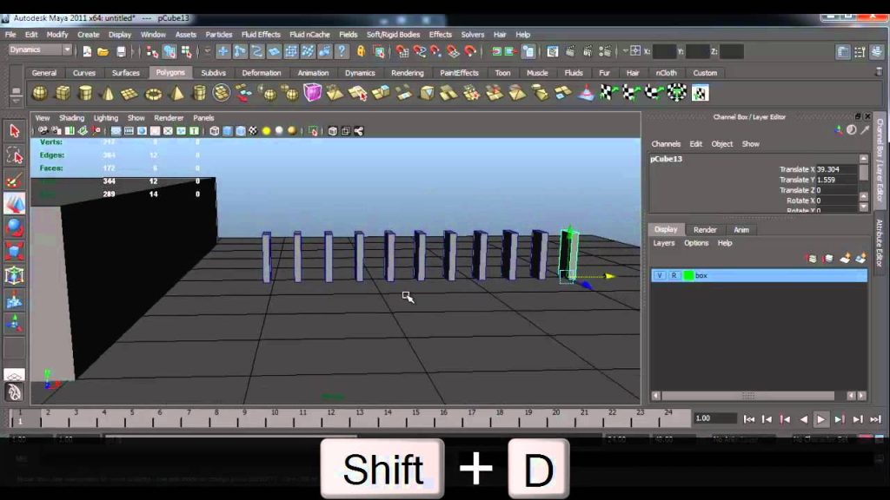890x500 pixels.
Task: Create a new scene icon
Action: [87, 51]
